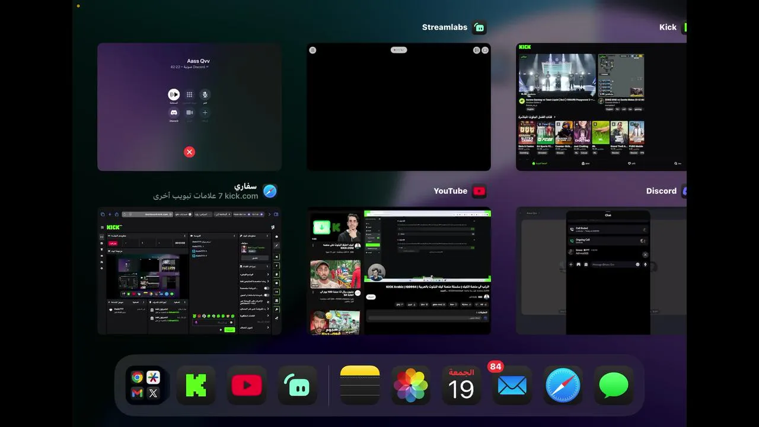The height and width of the screenshot is (427, 759).
Task: Select the Streamlabs app switcher label
Action: [x=445, y=27]
